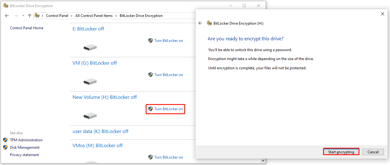Turn BitLocker on for VM (G:)
The height and width of the screenshot is (165, 390).
pyautogui.click(x=168, y=75)
